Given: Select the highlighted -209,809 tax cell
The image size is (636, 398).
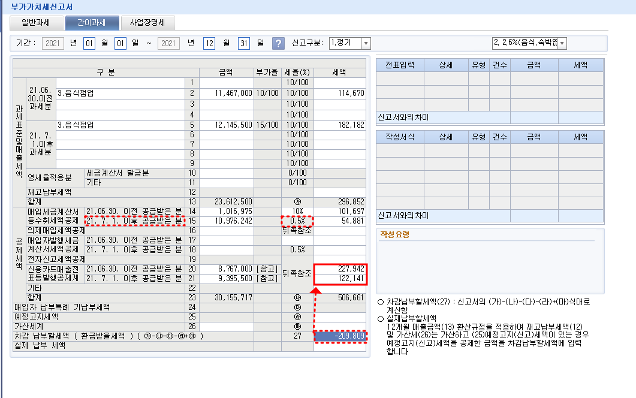Looking at the screenshot, I should pos(340,337).
